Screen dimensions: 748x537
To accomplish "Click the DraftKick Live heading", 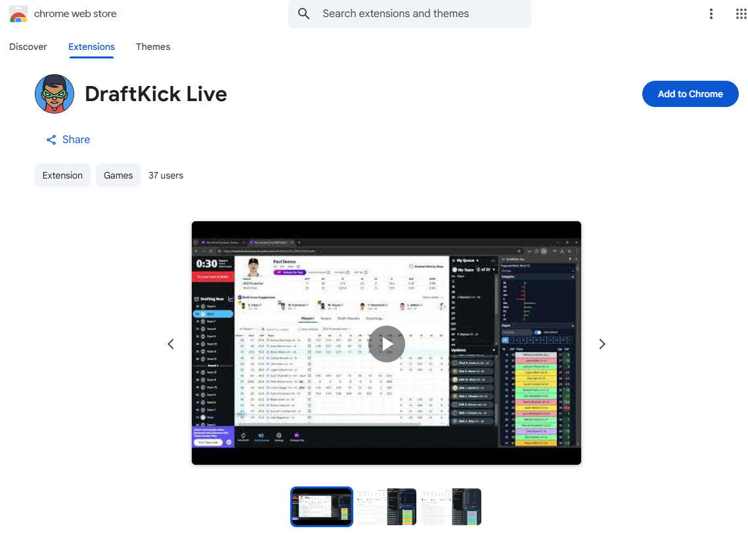I will (156, 94).
